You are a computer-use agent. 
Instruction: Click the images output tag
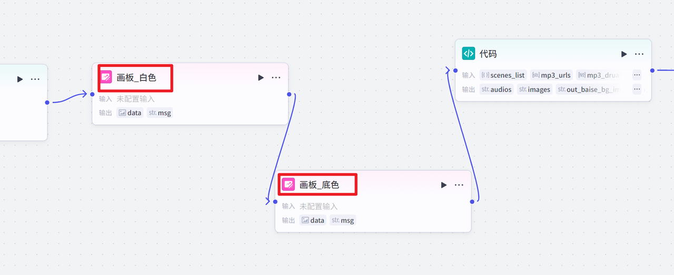(x=534, y=89)
